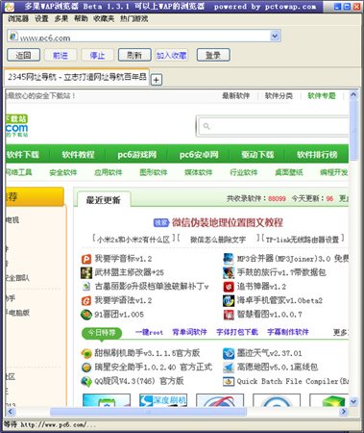Click the horizontal scrollbar right arrow
This screenshot has height=433, width=364.
[x=344, y=411]
